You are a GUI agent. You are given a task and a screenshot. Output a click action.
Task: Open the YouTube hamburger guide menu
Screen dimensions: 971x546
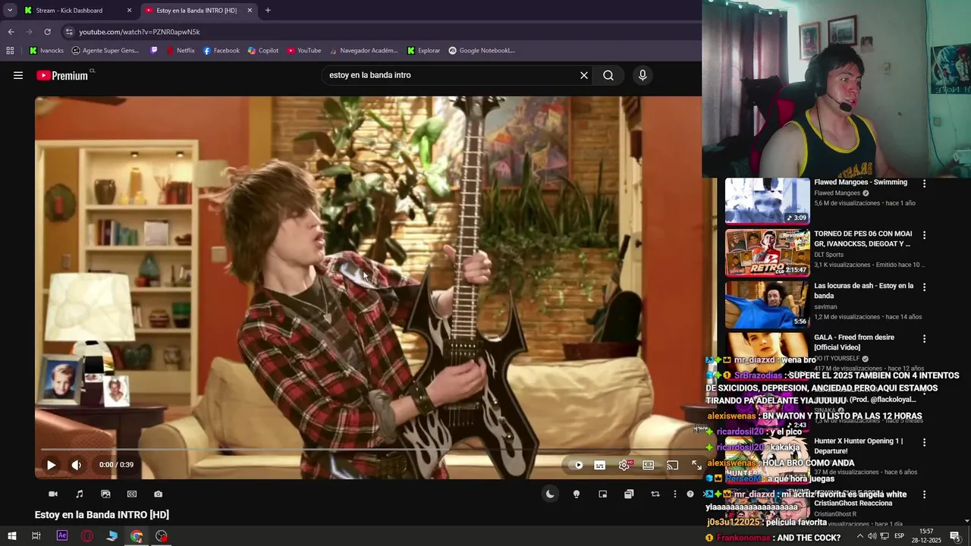(18, 75)
